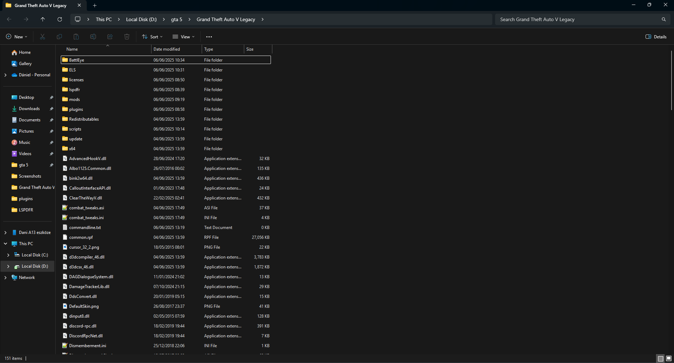674x363 pixels.
Task: Select the mods folder
Action: (166, 99)
